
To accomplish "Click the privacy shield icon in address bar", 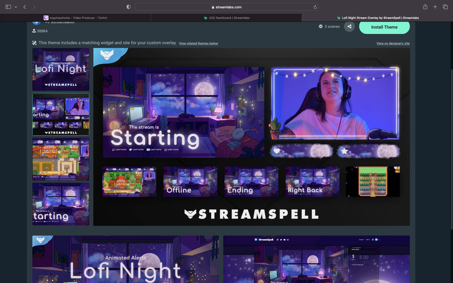I will (129, 7).
